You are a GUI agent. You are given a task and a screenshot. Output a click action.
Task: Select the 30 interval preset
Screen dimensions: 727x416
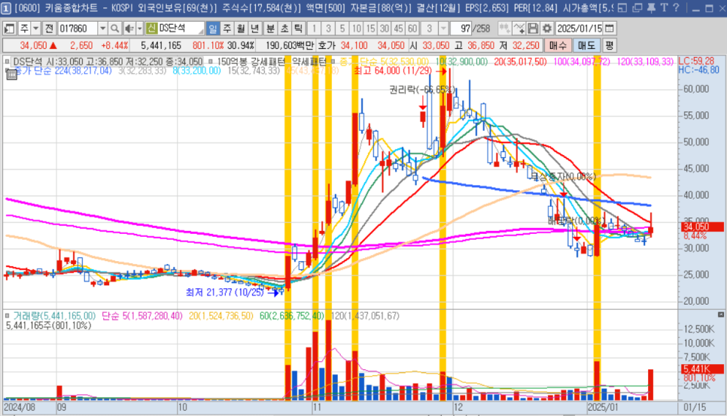385,29
